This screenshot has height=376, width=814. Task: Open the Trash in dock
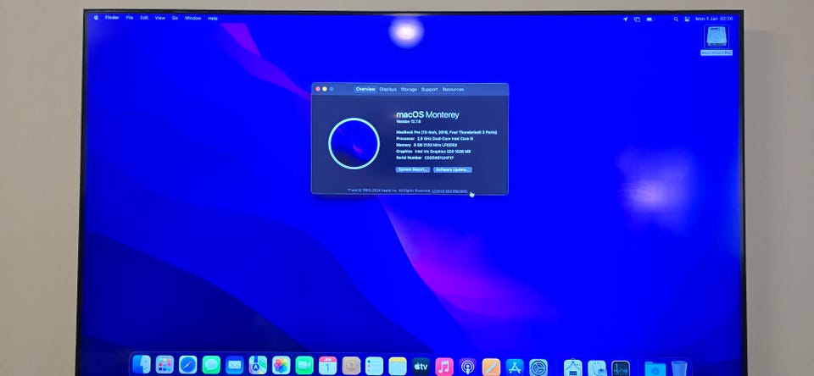coord(678,368)
